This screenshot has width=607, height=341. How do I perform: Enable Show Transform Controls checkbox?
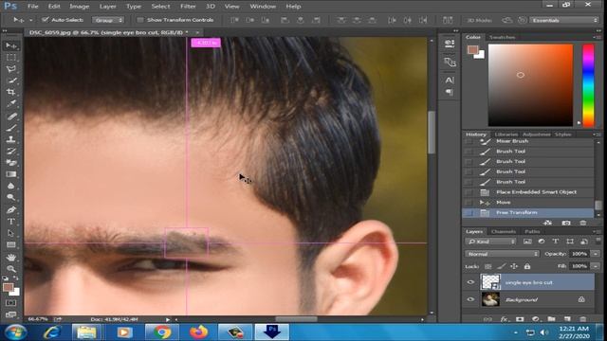point(140,20)
